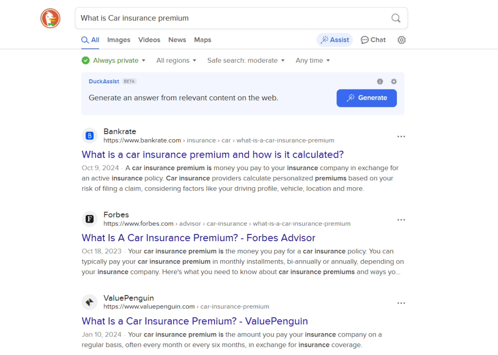Switch to the Images tab
The image size is (498, 355).
118,39
